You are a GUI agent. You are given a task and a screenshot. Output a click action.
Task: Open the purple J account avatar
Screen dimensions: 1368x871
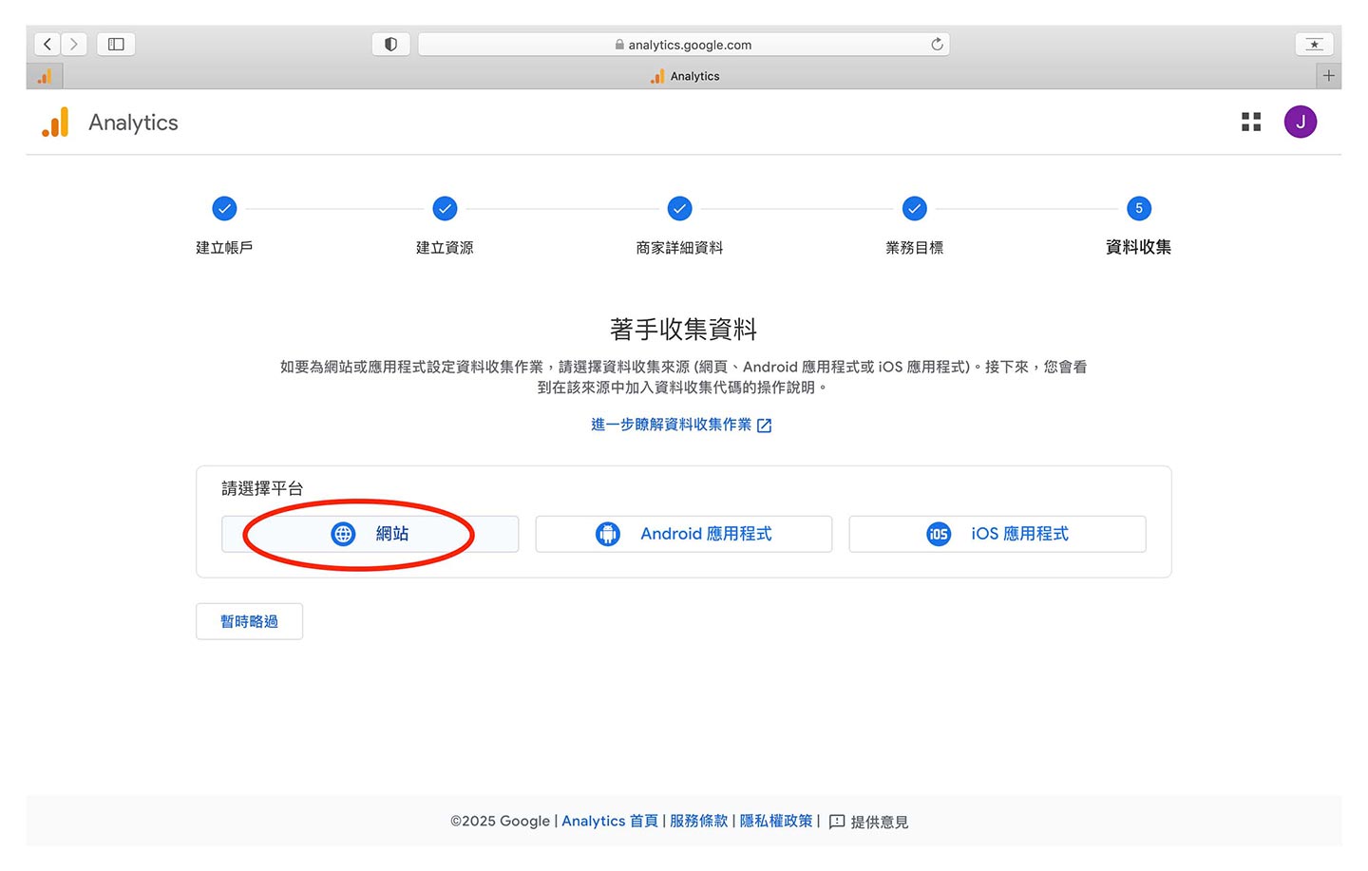[x=1300, y=122]
